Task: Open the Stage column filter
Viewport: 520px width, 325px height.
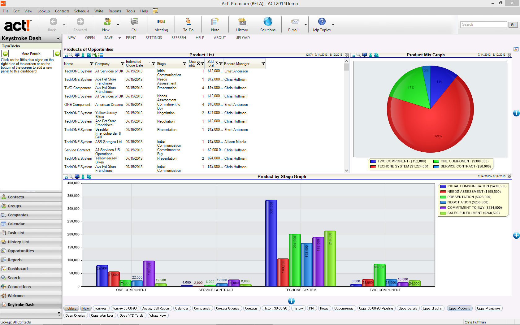Action: pos(184,63)
